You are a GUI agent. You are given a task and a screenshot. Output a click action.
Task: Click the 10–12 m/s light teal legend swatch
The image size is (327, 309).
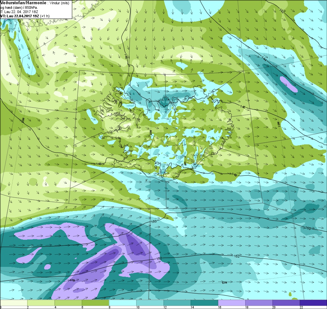point(150,302)
